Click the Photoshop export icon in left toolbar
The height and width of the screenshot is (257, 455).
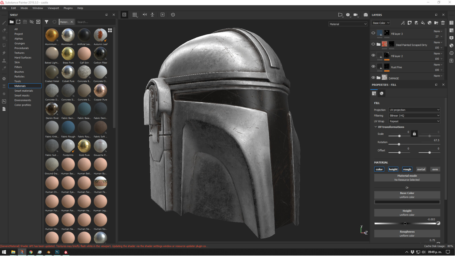(x=4, y=101)
